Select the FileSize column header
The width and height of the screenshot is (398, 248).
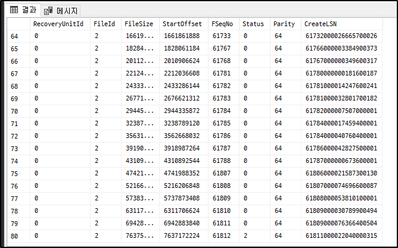(139, 24)
